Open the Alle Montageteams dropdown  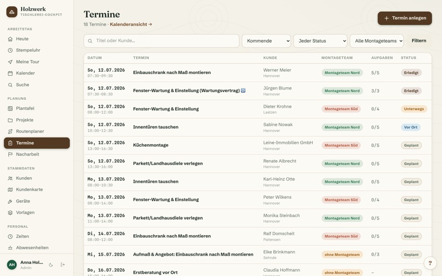377,41
